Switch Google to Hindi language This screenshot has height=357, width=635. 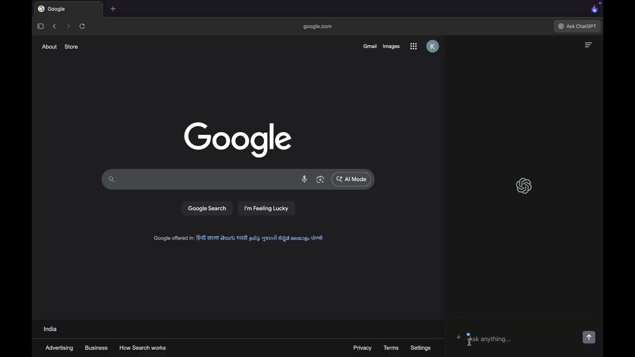point(201,238)
